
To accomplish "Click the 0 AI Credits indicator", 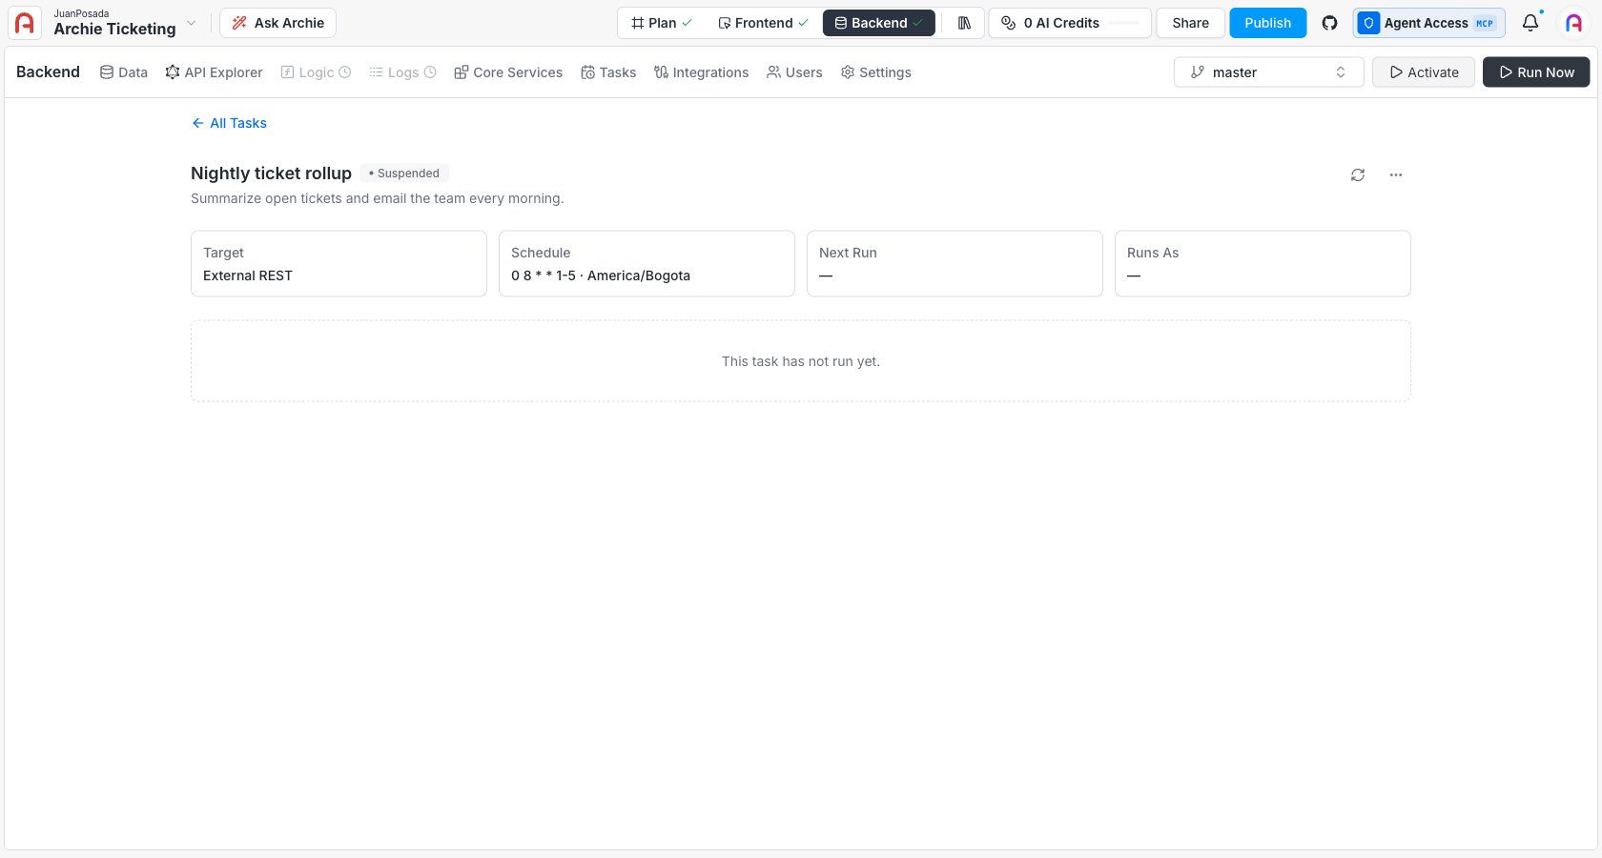I will (1069, 23).
